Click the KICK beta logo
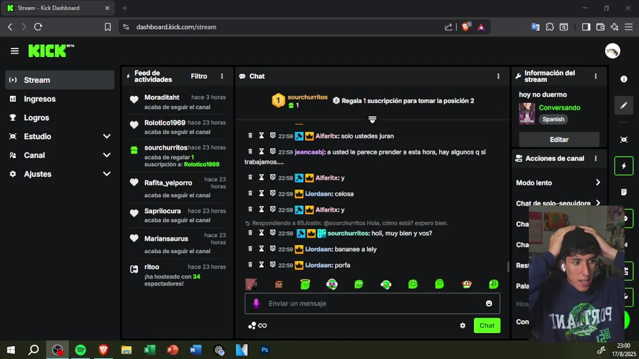The height and width of the screenshot is (359, 639). pyautogui.click(x=51, y=50)
